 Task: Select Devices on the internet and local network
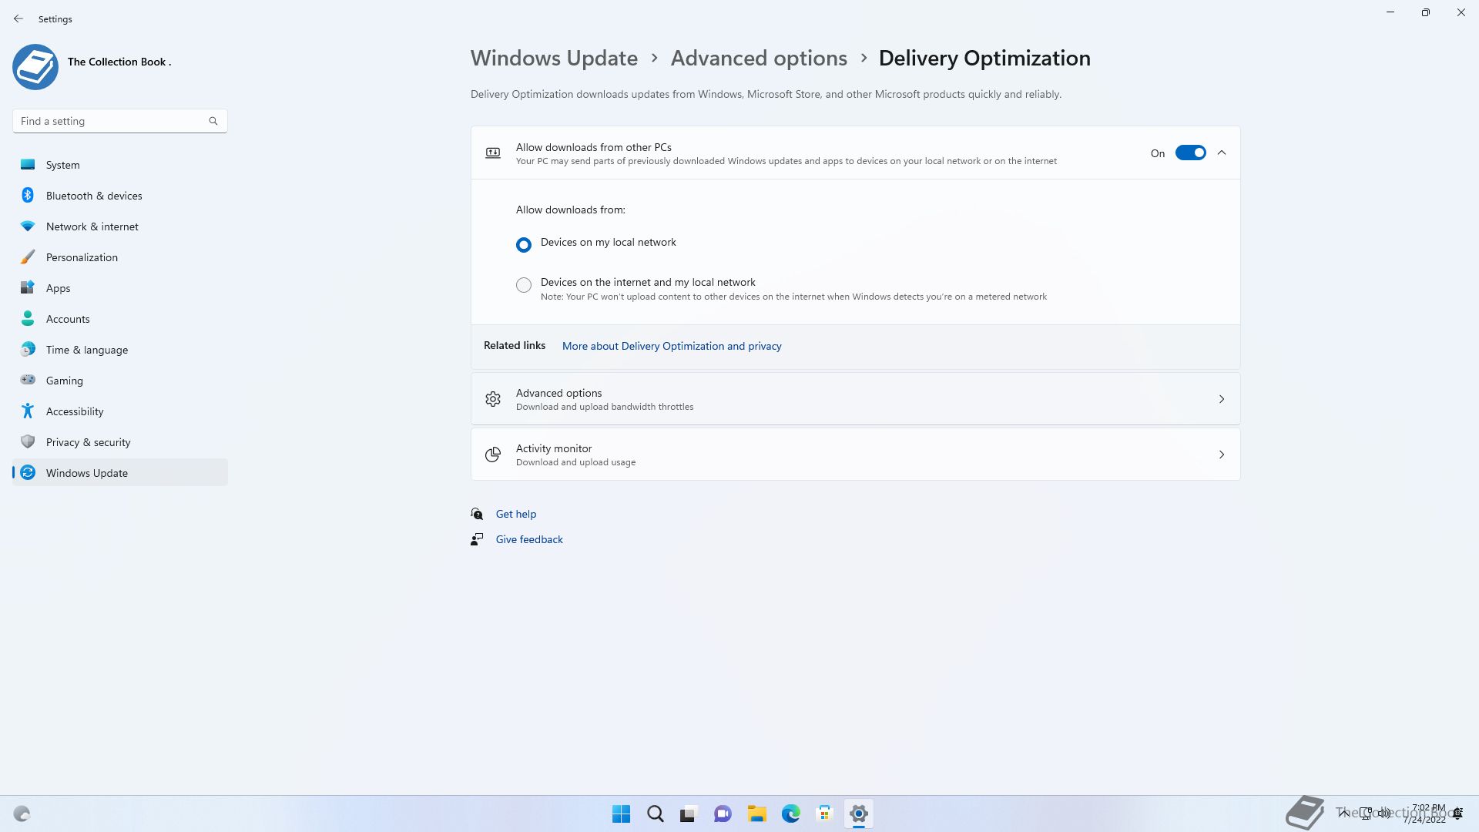tap(524, 285)
